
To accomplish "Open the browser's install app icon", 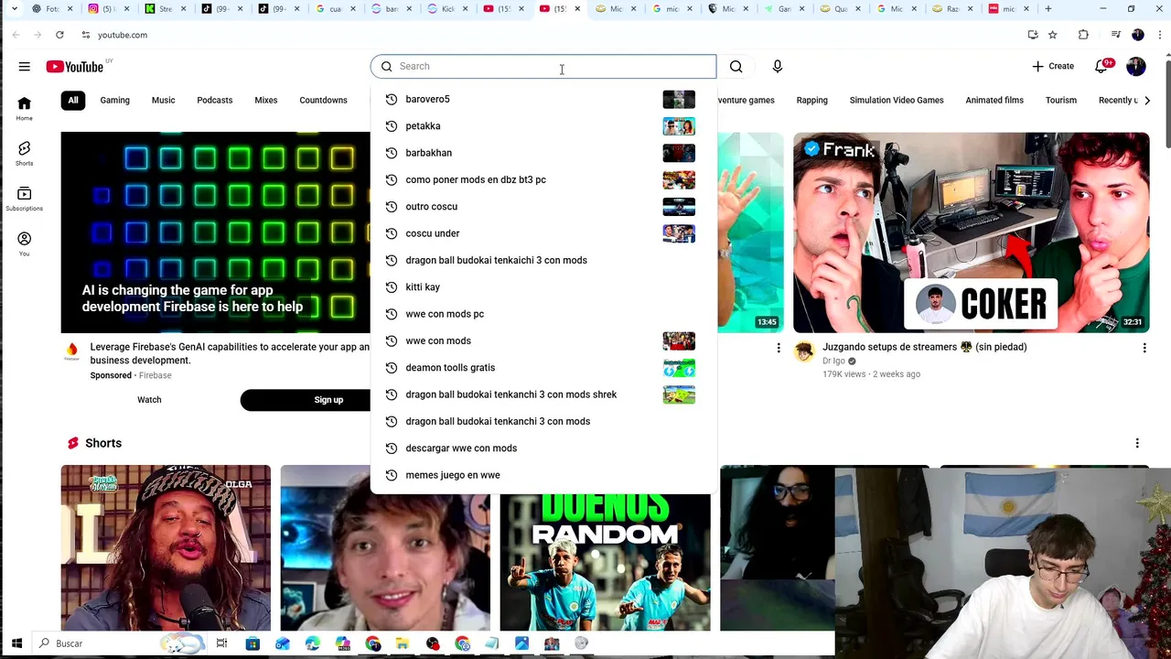I will (x=1033, y=35).
